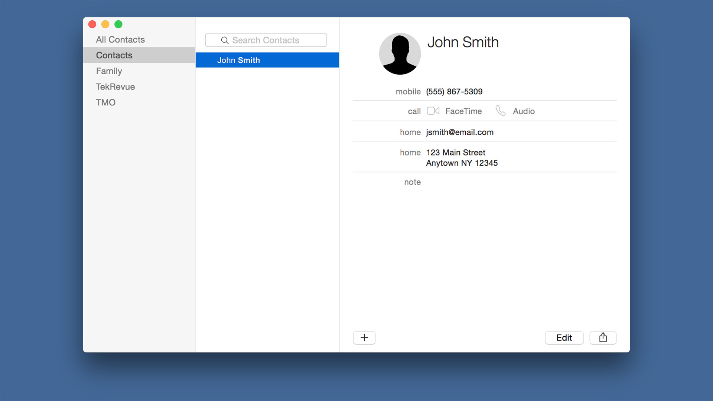Start a FaceTime Audio phone call

coord(501,111)
